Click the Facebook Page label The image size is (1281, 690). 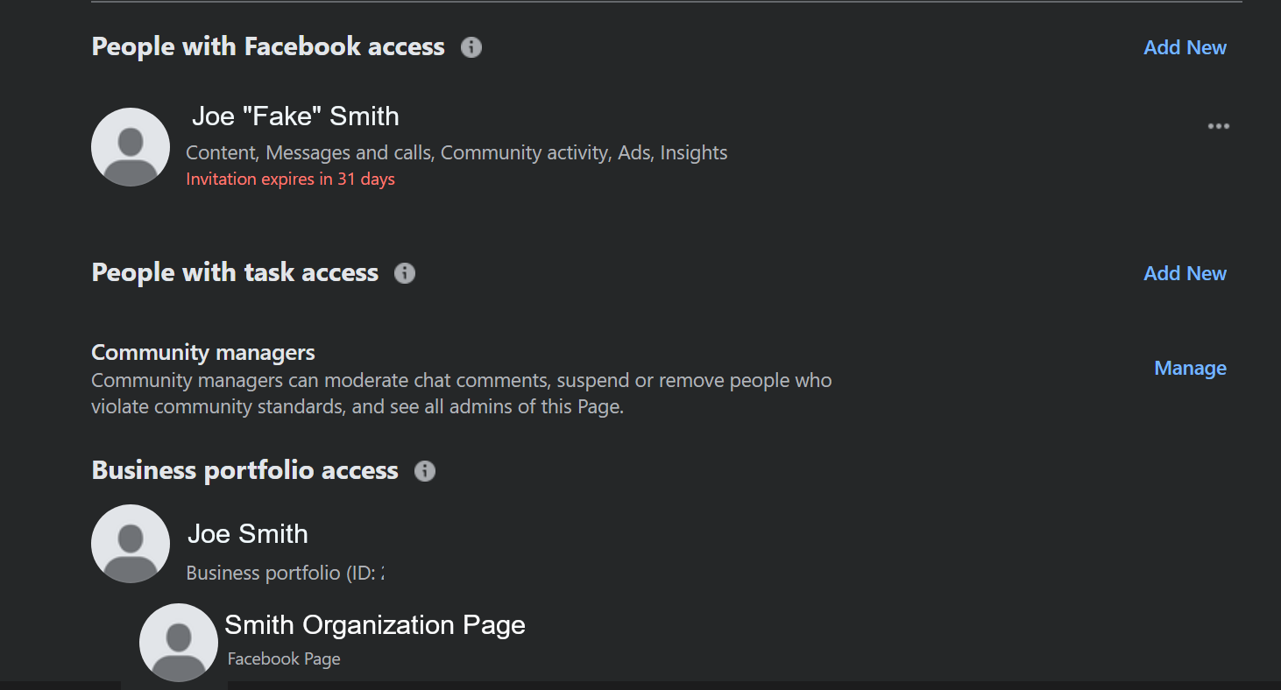pyautogui.click(x=284, y=659)
